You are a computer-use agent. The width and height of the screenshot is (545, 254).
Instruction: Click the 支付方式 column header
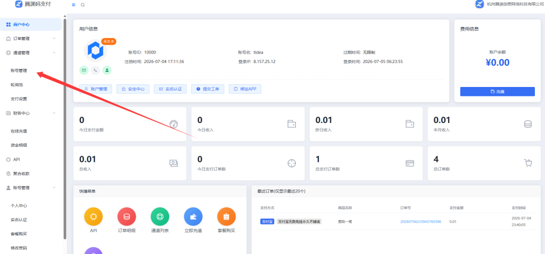[x=267, y=208]
